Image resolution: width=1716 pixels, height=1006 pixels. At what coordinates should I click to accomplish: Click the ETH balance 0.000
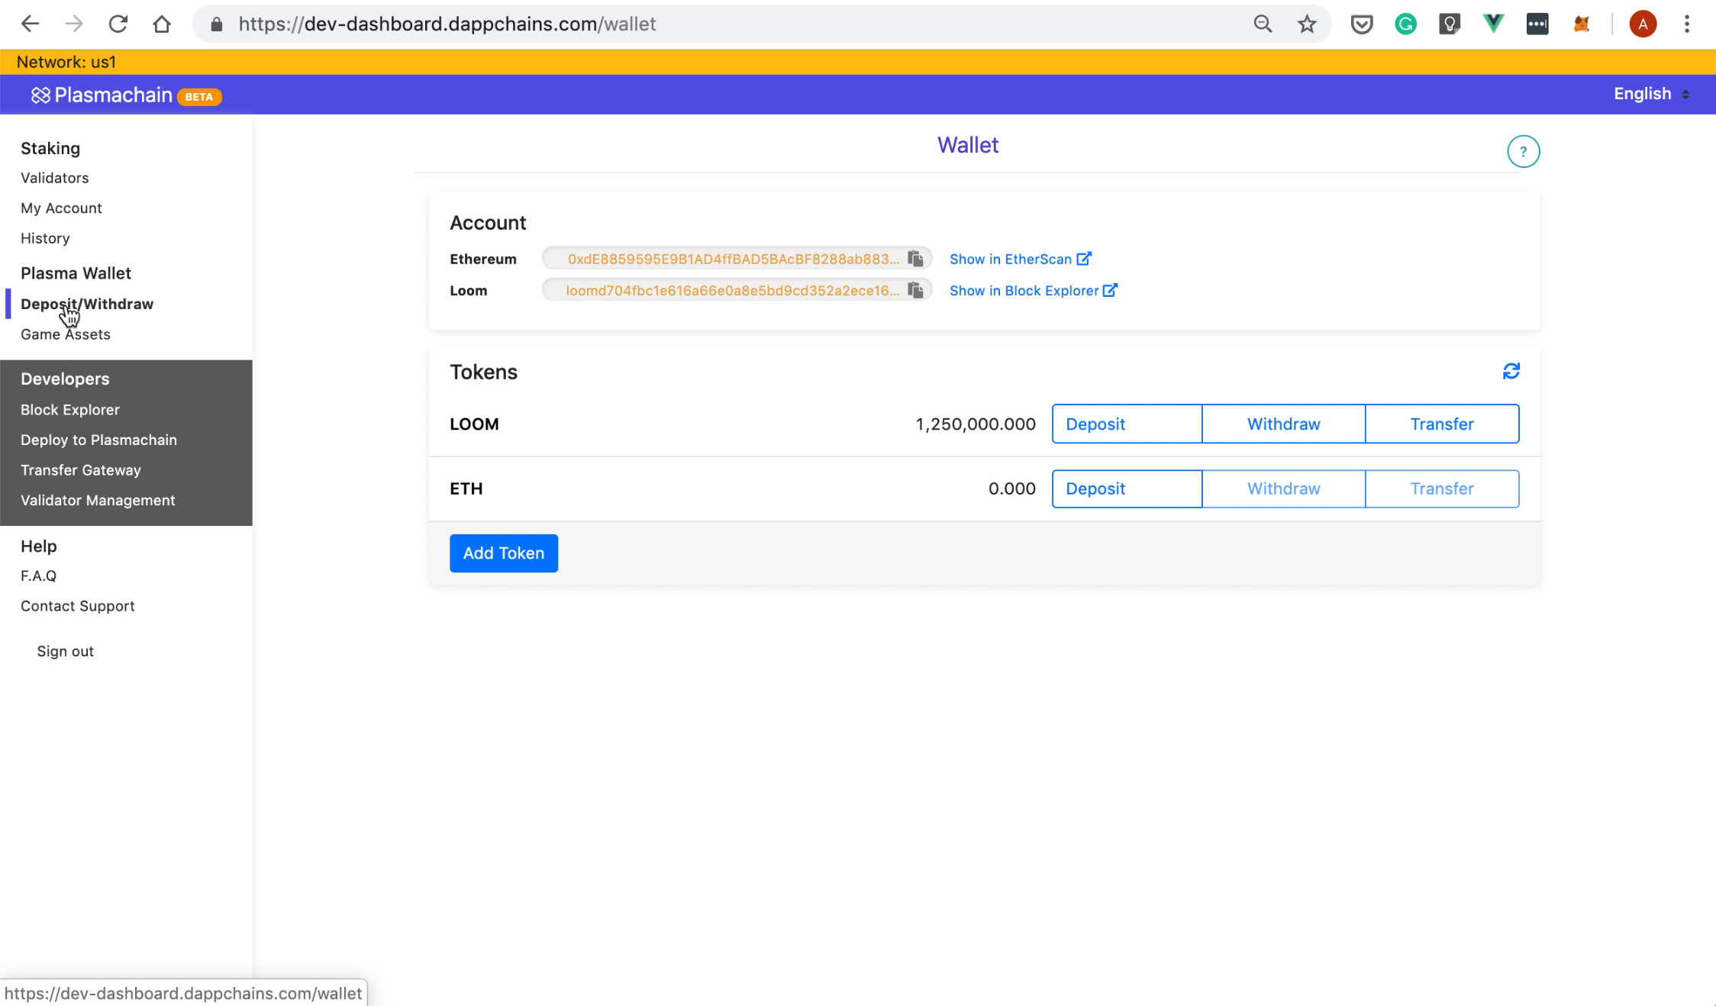1012,488
